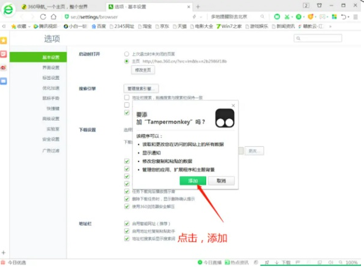Open 实验室 settings section
This screenshot has height=267, width=364.
[53, 129]
